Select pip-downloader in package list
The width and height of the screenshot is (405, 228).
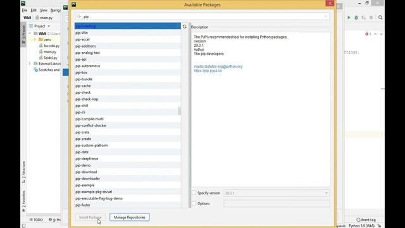128,179
